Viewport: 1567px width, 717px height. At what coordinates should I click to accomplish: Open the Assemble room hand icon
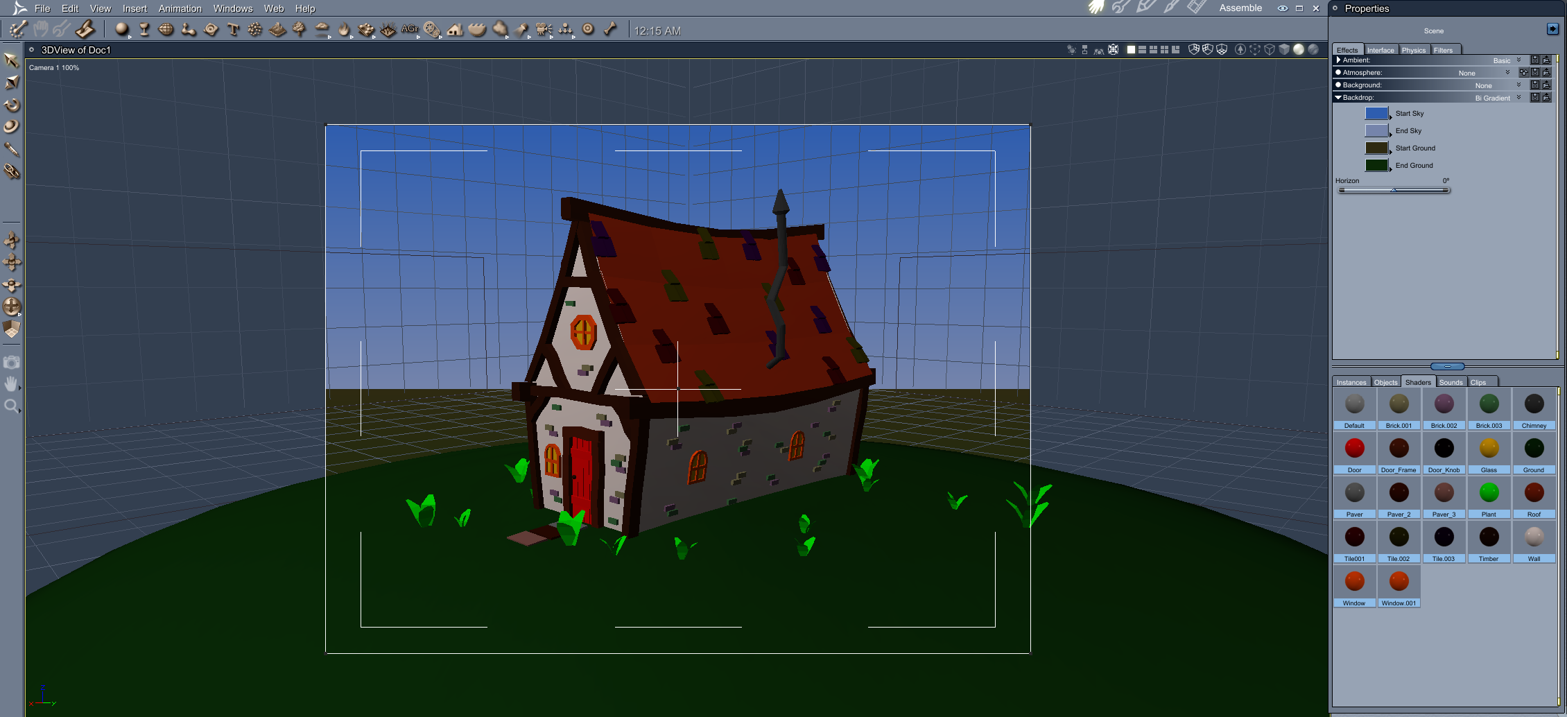(1096, 8)
